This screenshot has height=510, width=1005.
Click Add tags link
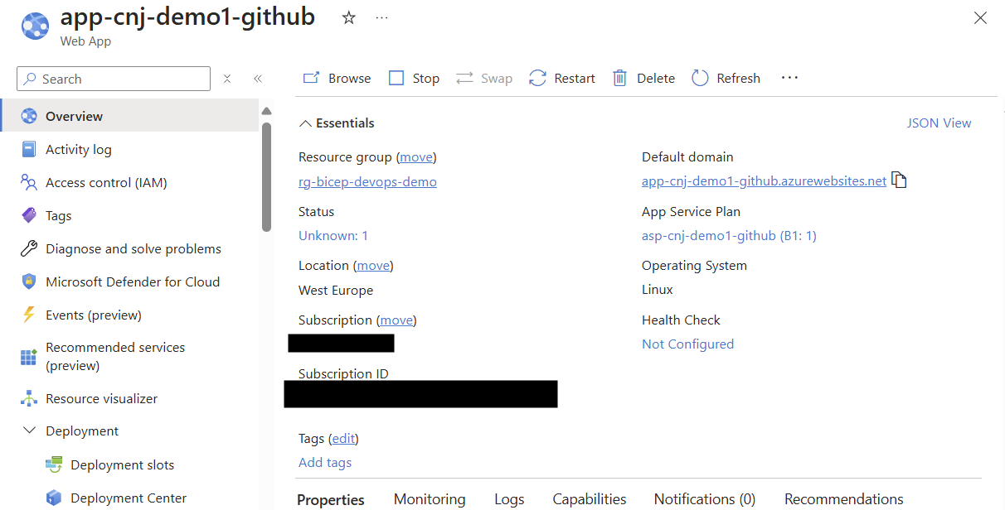pyautogui.click(x=325, y=462)
